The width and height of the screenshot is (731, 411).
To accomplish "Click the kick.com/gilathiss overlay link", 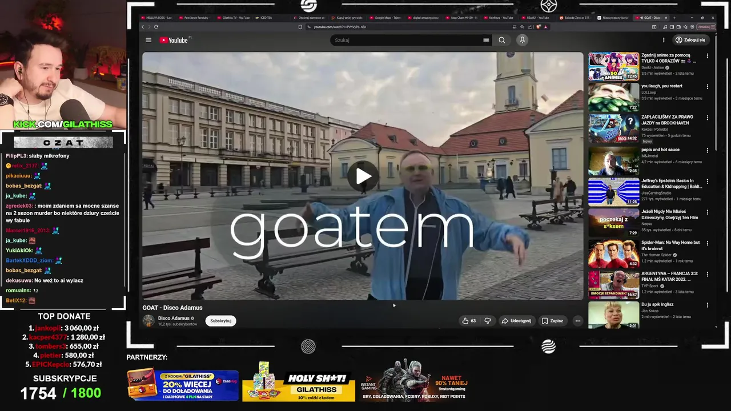I will (x=63, y=124).
